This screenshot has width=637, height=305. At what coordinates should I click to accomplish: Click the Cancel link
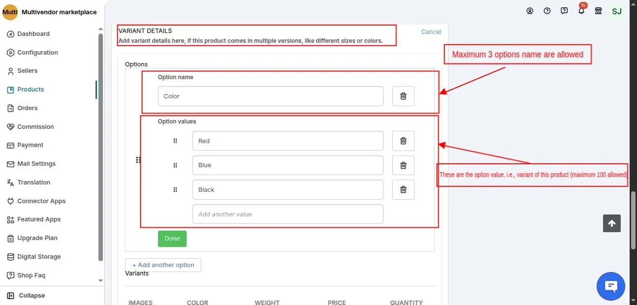(431, 31)
